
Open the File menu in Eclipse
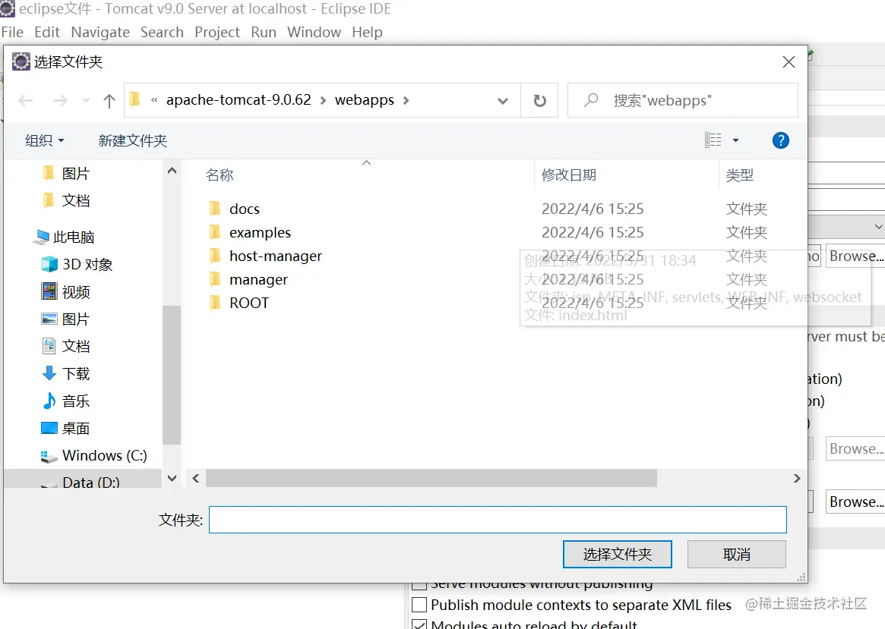(x=12, y=32)
